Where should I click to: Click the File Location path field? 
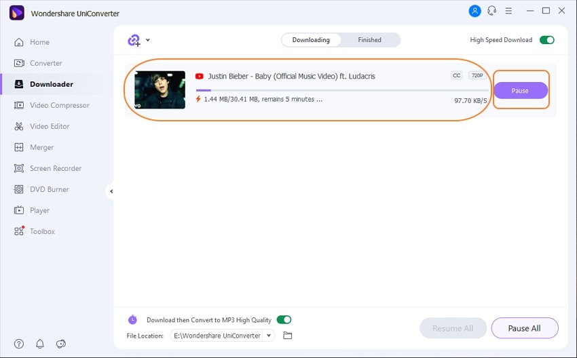coord(217,336)
